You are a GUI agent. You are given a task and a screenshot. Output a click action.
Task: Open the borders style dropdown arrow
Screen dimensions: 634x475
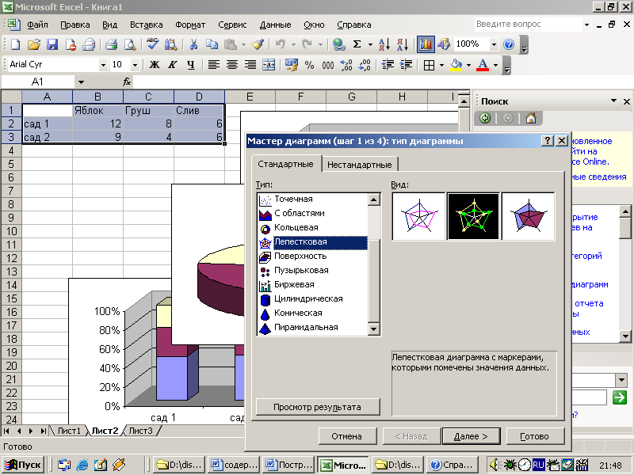tap(441, 65)
